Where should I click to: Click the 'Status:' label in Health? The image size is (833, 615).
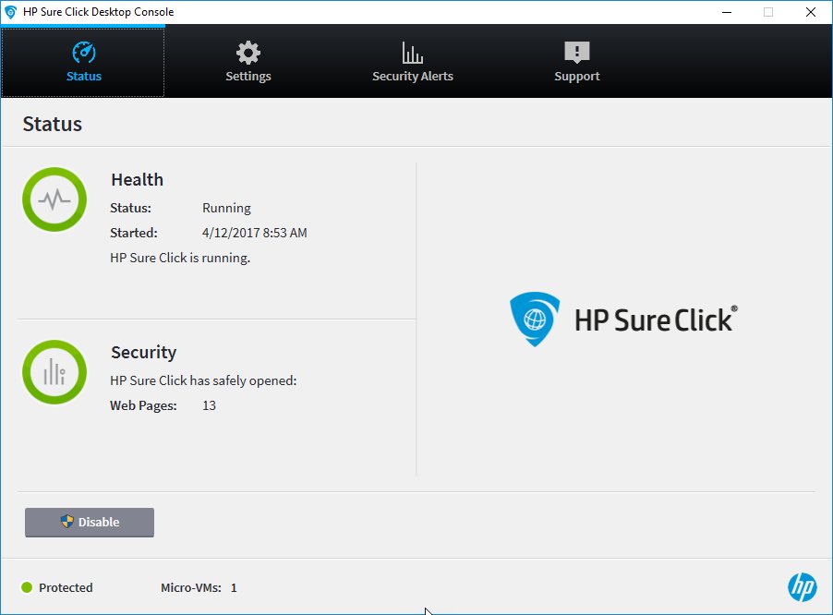[x=131, y=208]
